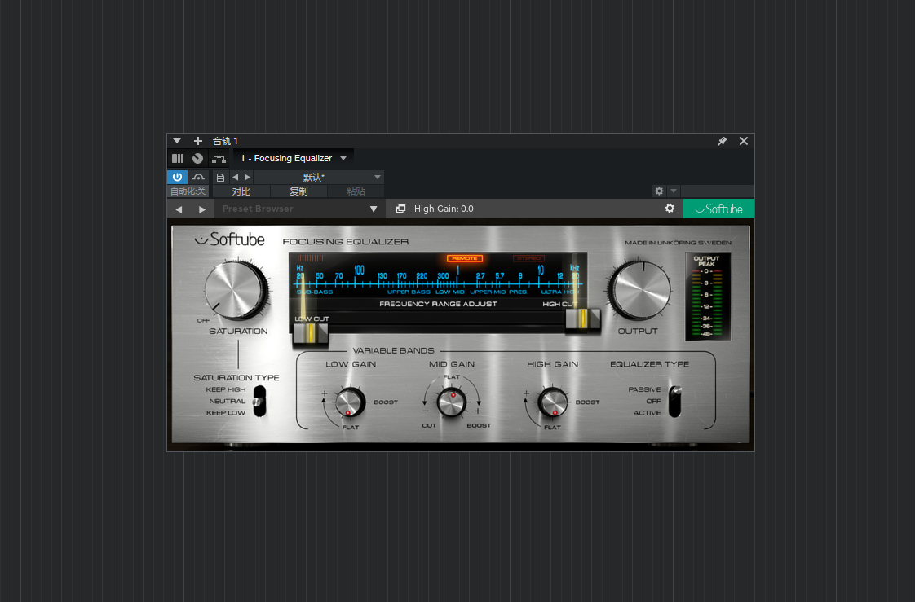Toggle the blue plugin power button
This screenshot has height=602, width=915.
pos(177,177)
